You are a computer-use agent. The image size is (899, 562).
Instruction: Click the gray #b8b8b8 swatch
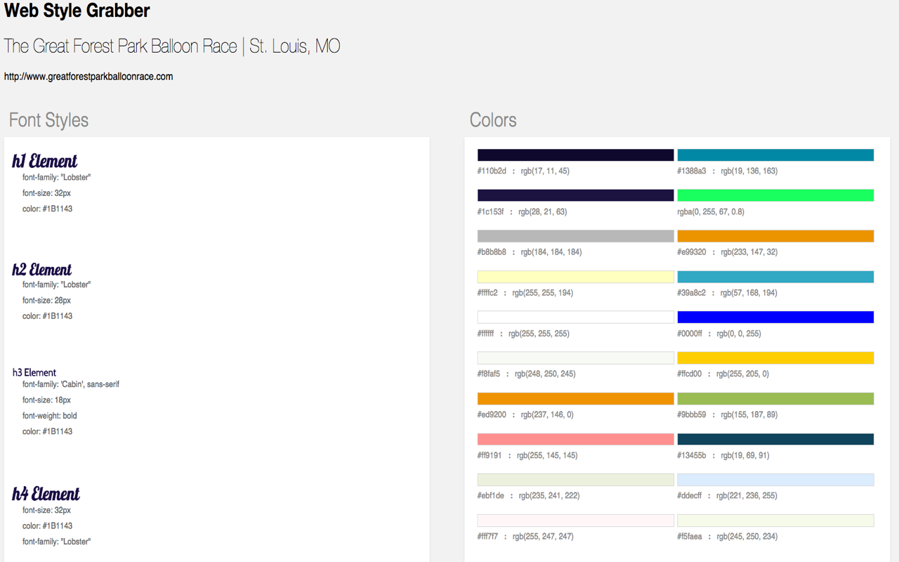click(x=575, y=236)
